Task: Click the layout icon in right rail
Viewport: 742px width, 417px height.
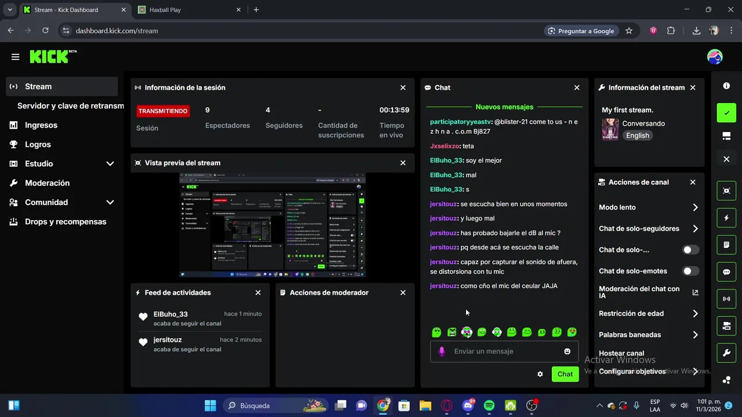Action: (x=726, y=136)
